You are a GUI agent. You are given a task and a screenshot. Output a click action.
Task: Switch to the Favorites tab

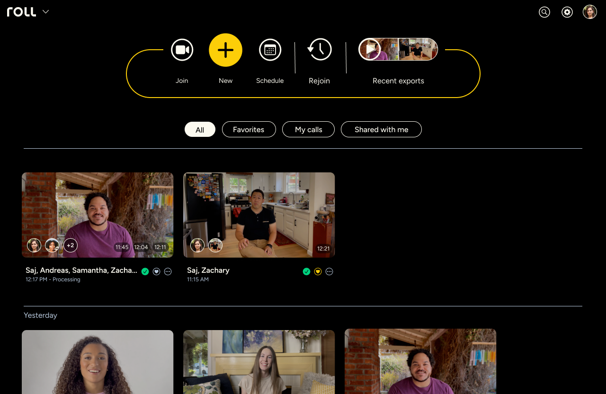[x=249, y=129]
